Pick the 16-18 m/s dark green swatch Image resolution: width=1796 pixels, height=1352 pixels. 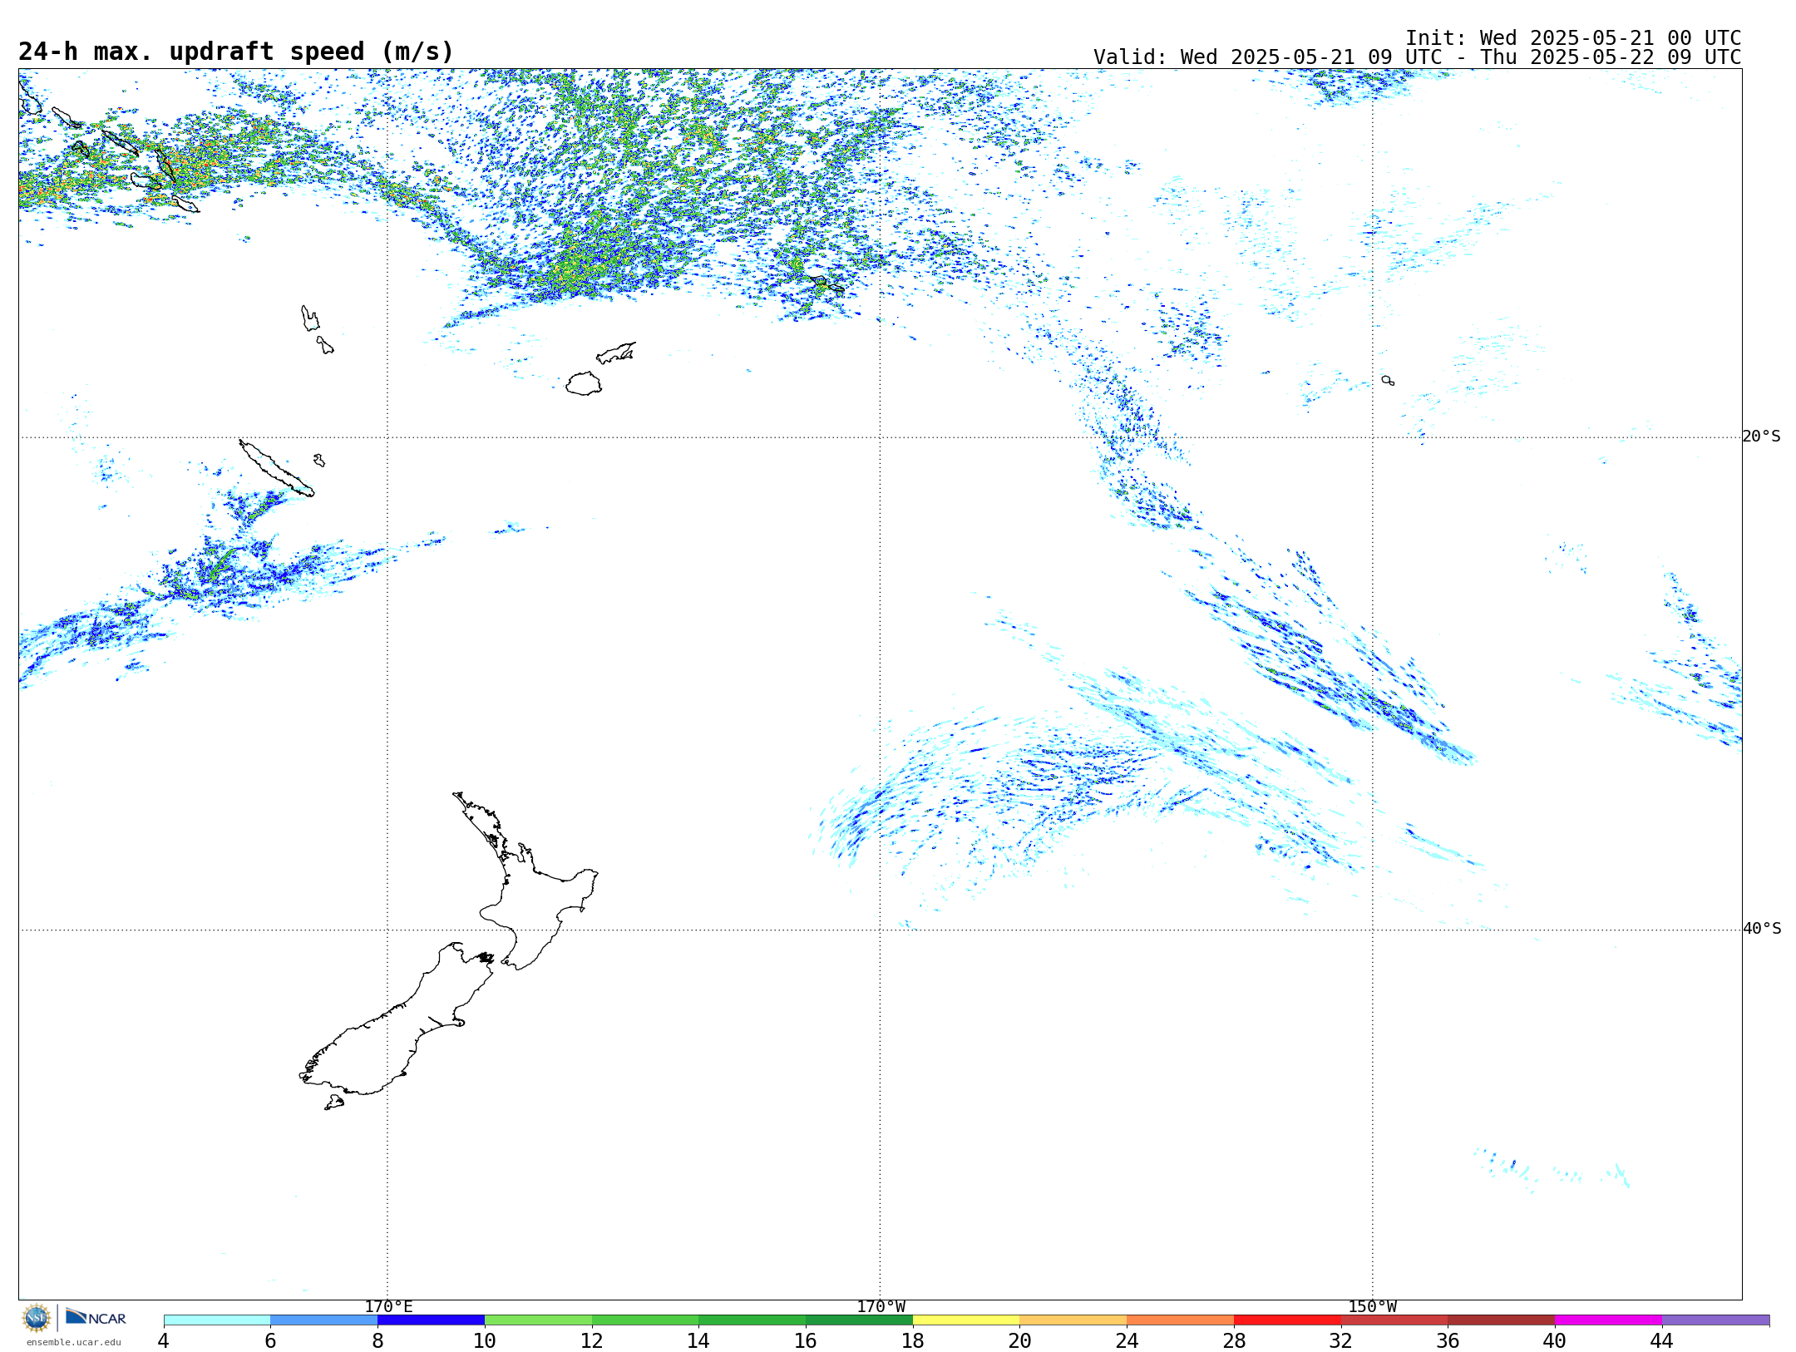859,1320
